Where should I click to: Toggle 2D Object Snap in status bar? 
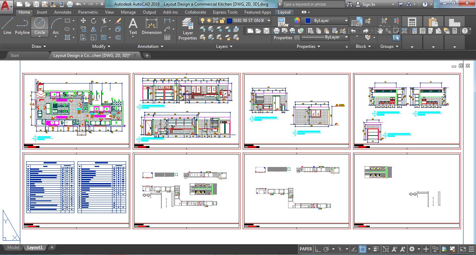click(x=363, y=249)
